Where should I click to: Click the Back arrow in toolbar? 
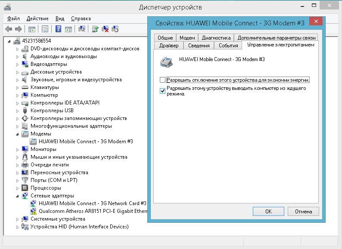click(8, 29)
